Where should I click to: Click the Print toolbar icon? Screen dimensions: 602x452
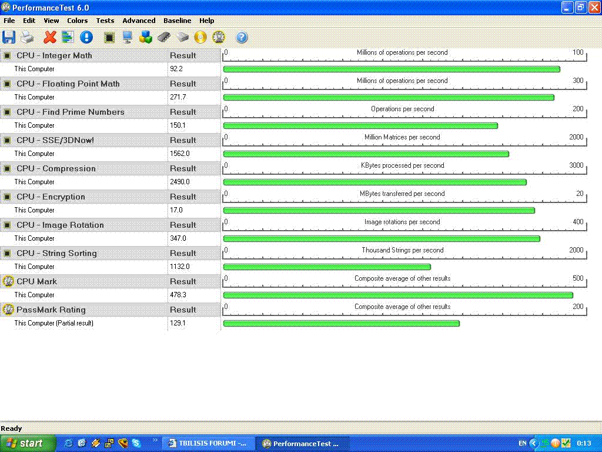click(x=27, y=37)
